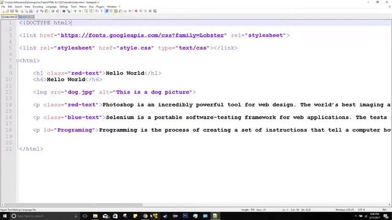Toggle Word Wrap in the toolbar
This screenshot has width=392, height=220.
point(97,11)
